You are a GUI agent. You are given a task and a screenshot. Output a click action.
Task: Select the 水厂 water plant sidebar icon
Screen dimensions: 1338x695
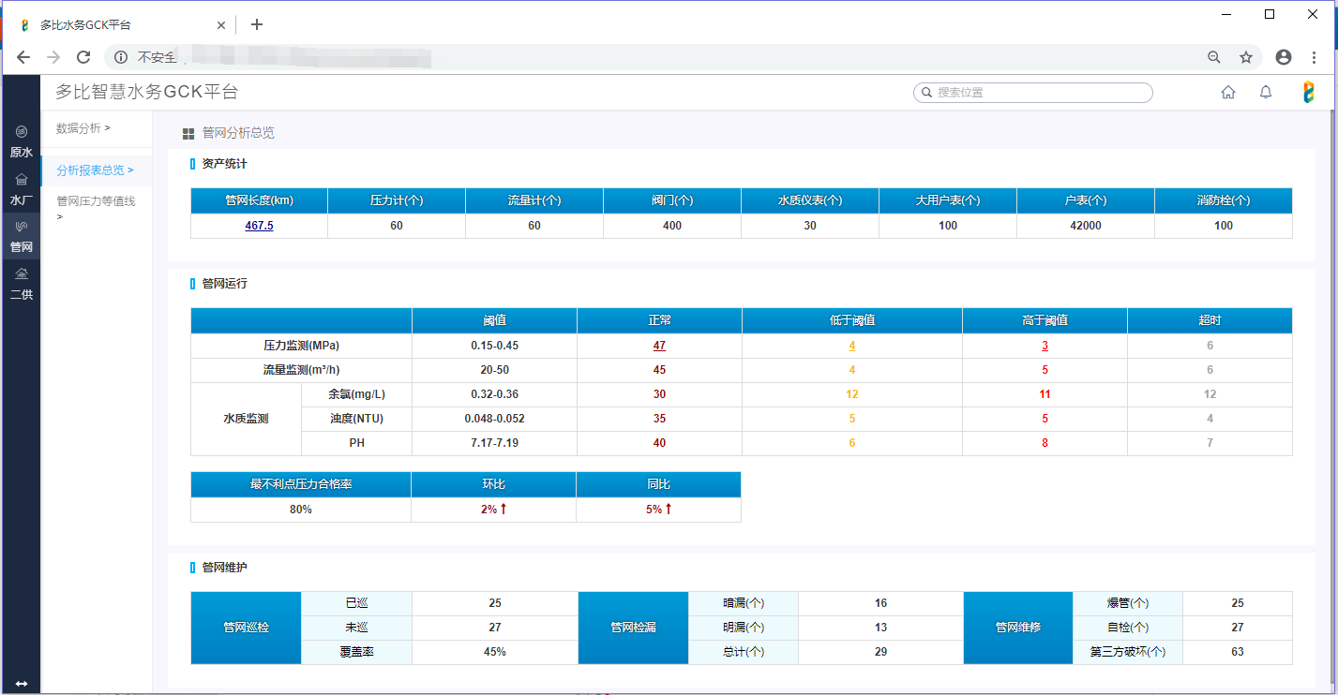21,189
